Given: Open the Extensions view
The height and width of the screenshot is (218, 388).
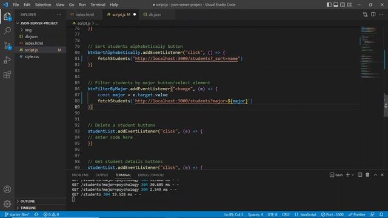Looking at the screenshot, I should tap(7, 74).
